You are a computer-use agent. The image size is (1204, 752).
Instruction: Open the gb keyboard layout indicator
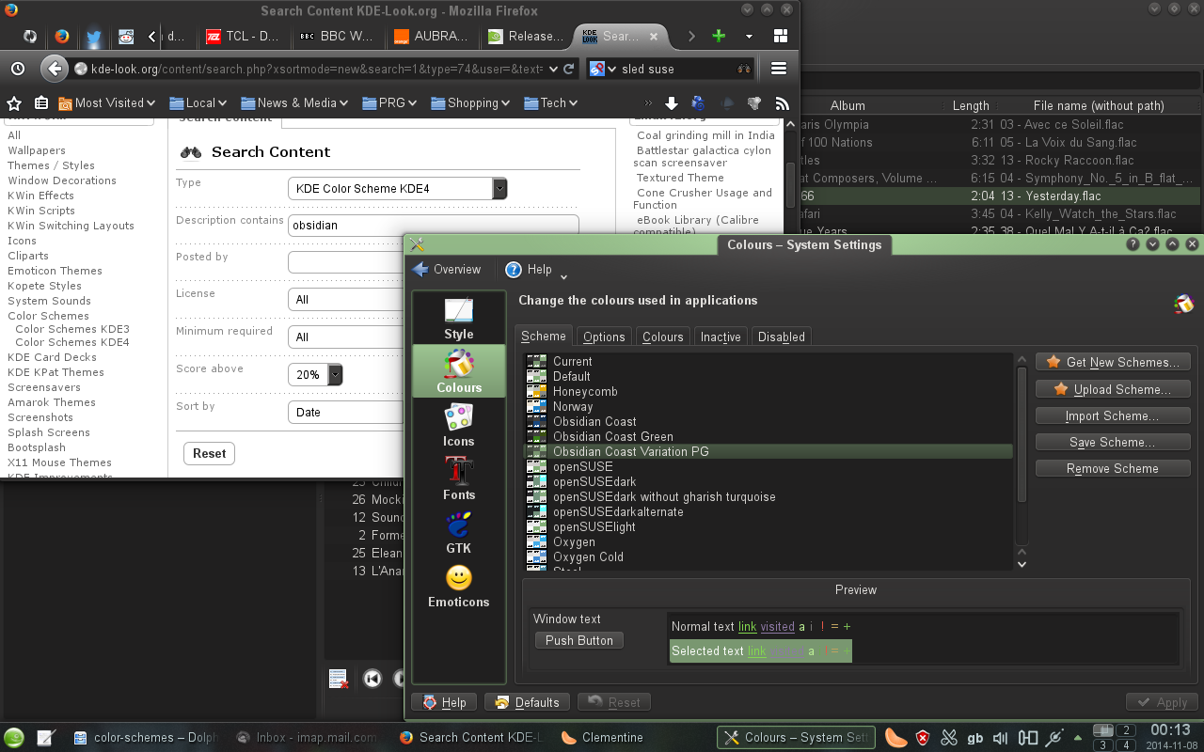point(975,738)
